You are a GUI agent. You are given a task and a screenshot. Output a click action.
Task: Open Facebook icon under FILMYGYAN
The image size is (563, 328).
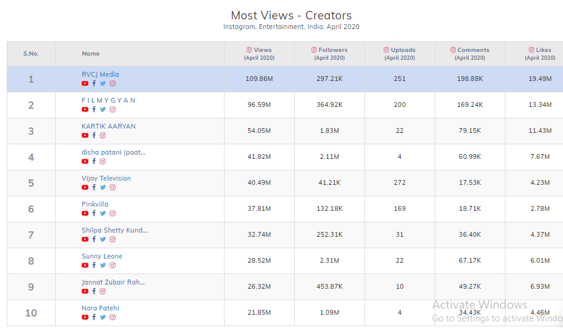tap(94, 110)
